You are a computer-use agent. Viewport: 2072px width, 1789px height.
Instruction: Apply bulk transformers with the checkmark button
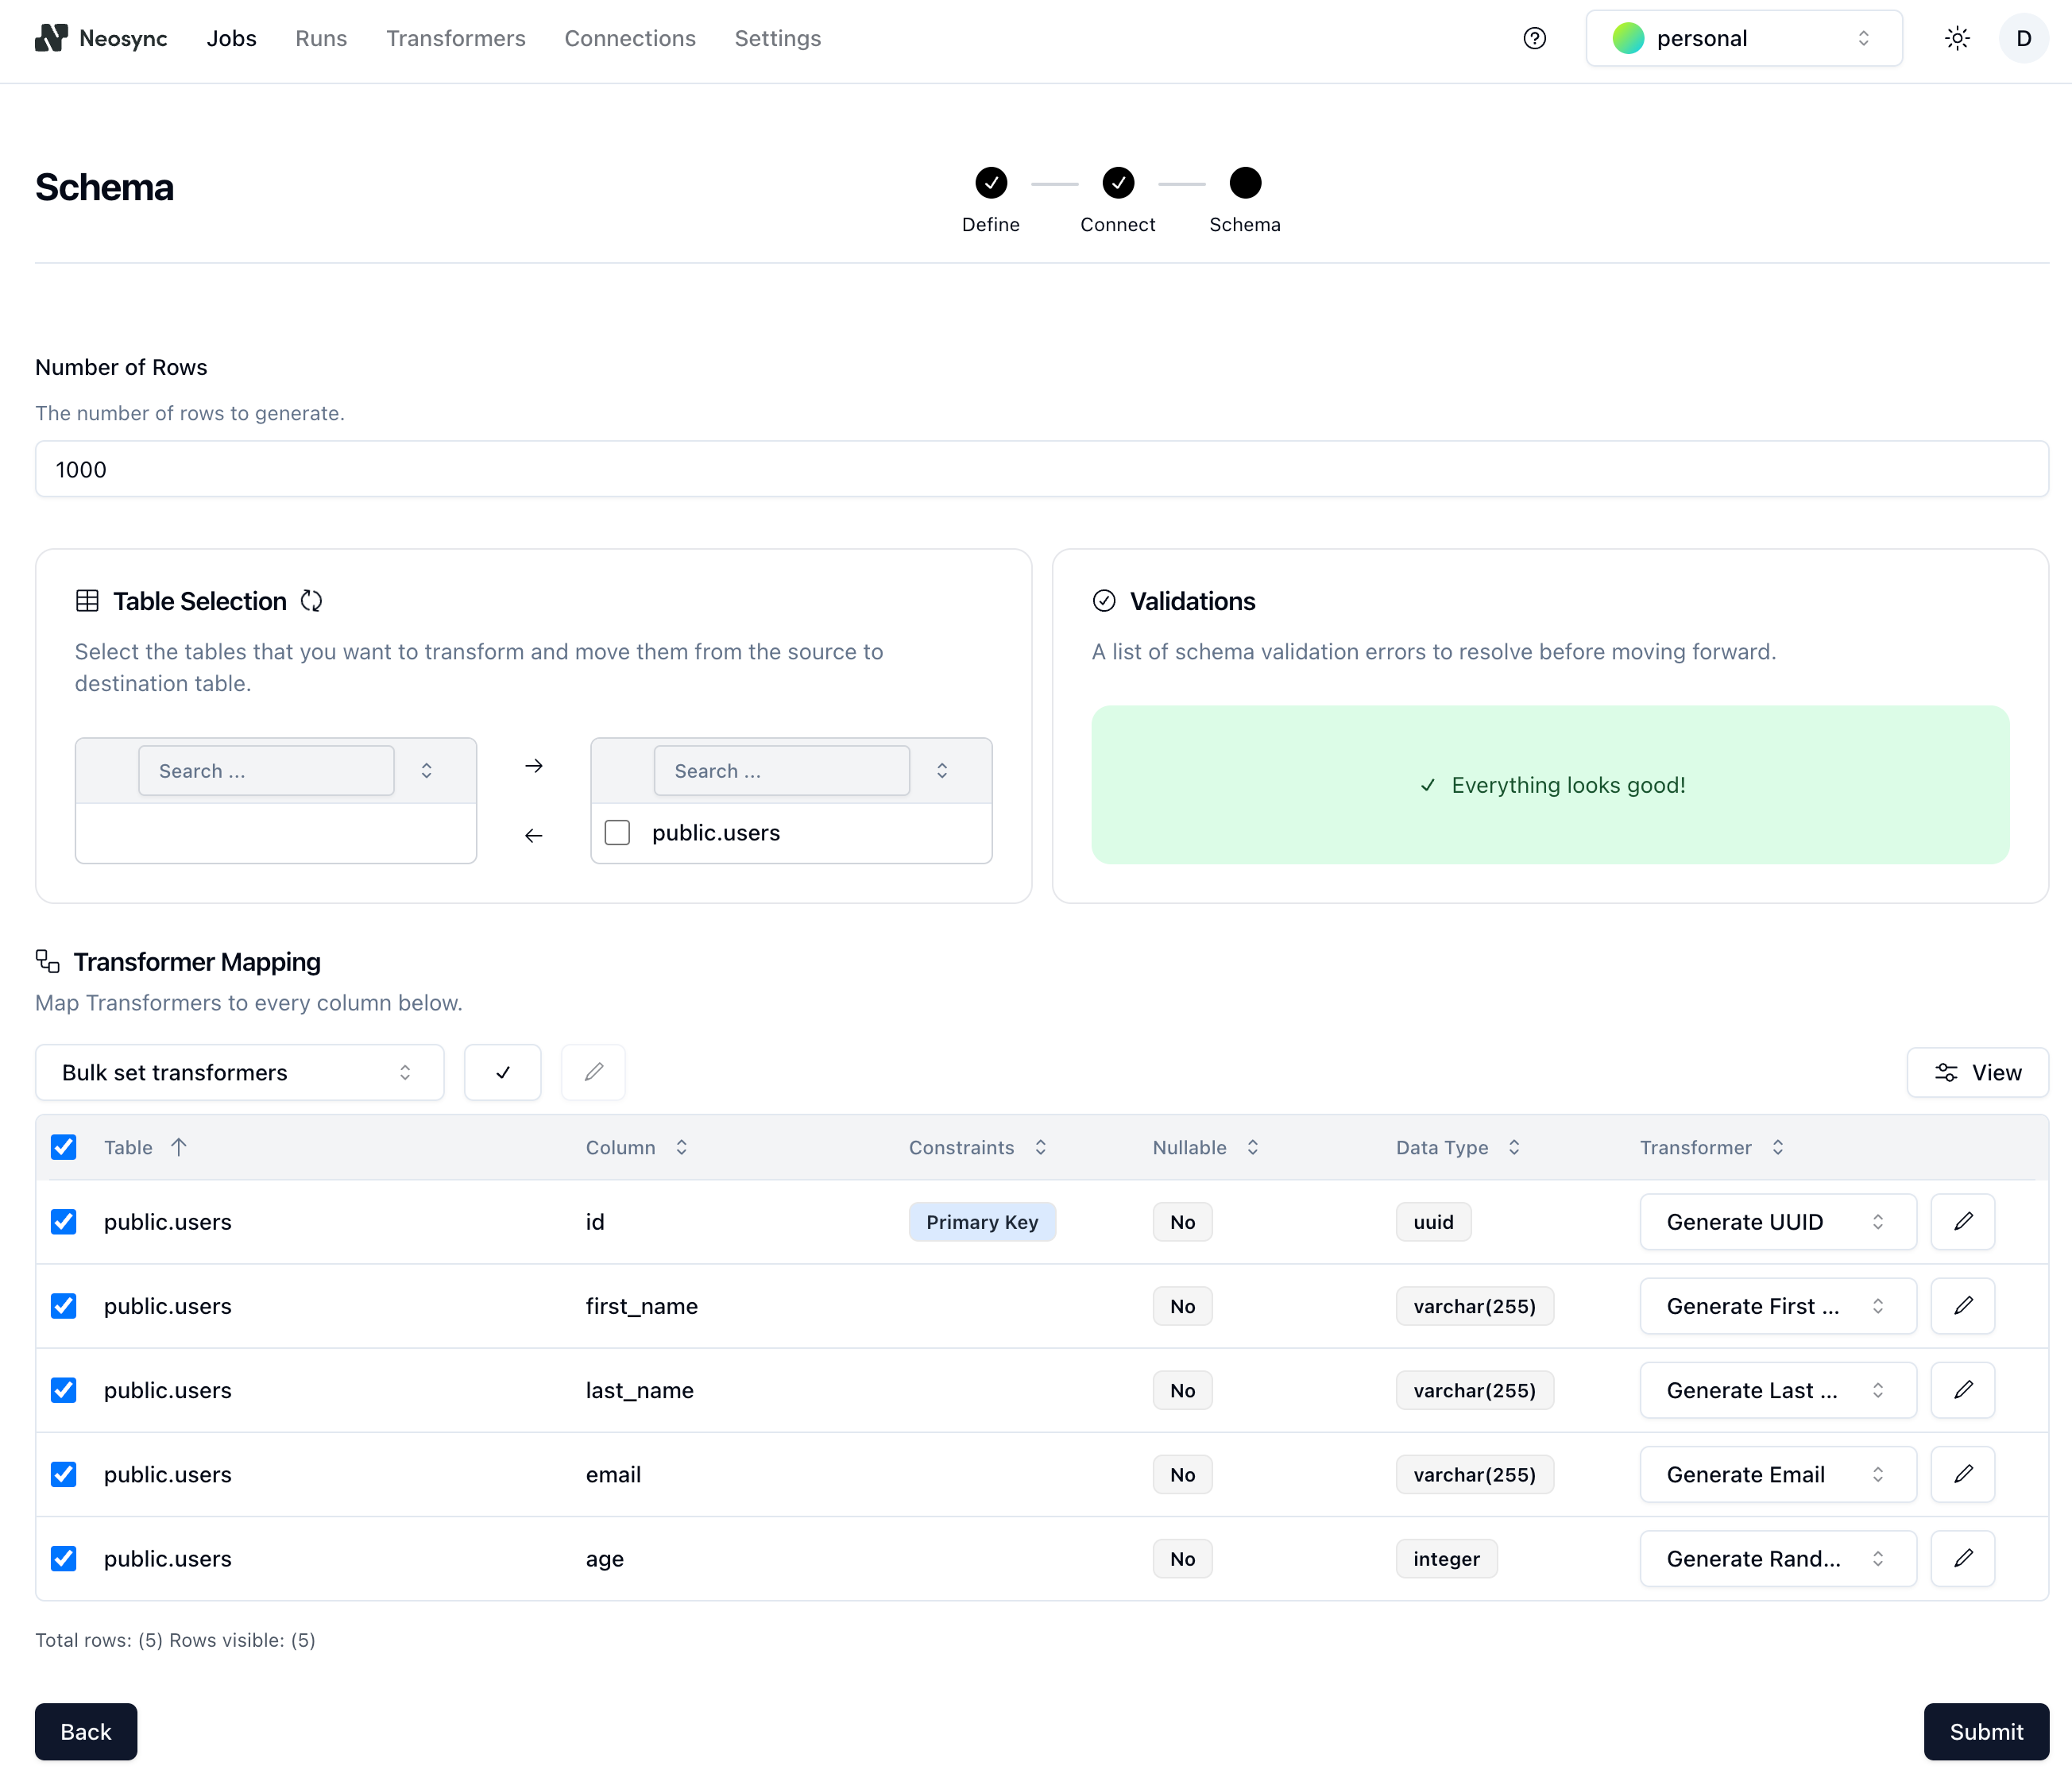[x=502, y=1072]
